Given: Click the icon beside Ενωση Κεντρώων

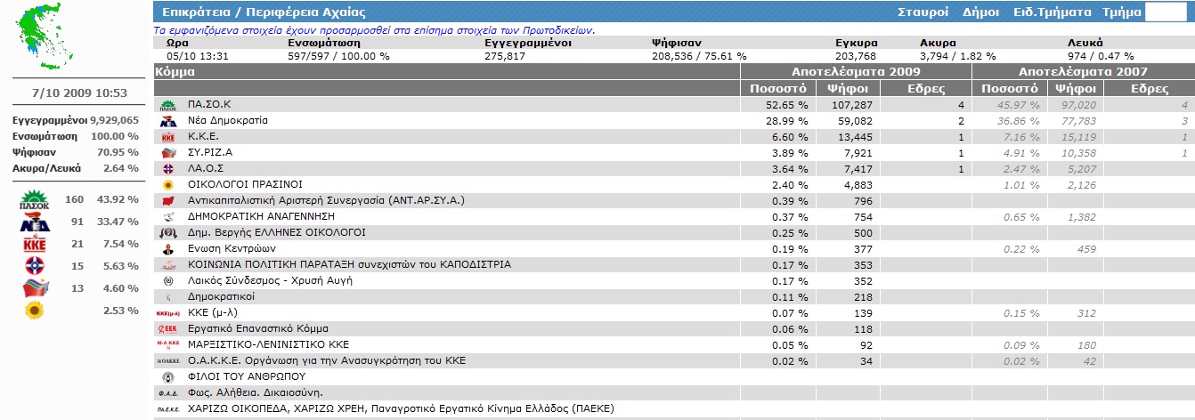Looking at the screenshot, I should [167, 249].
